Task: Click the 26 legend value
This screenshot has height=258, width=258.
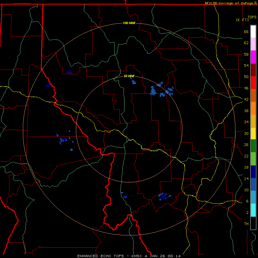Action: 246,145
